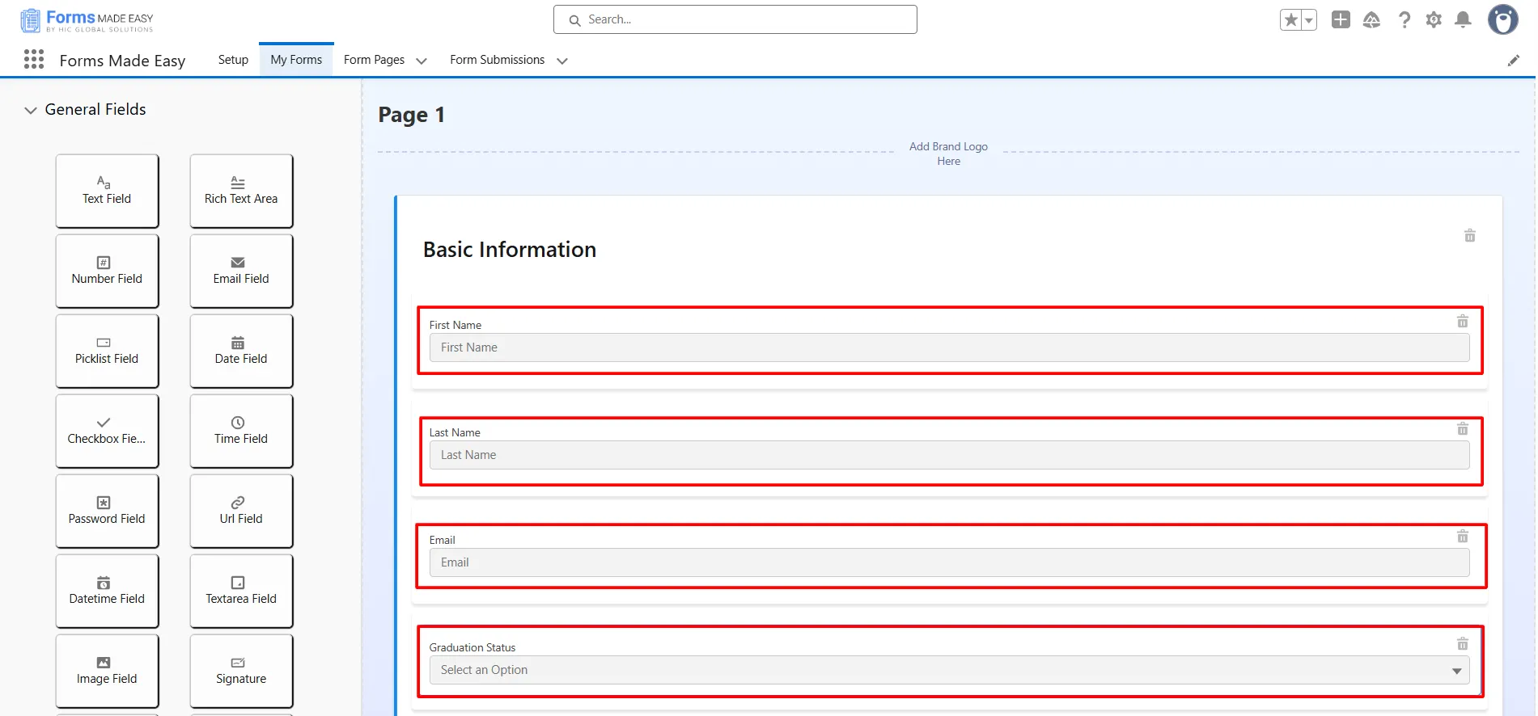Select the My Forms tab
Screen dimensions: 1538x716
296,60
